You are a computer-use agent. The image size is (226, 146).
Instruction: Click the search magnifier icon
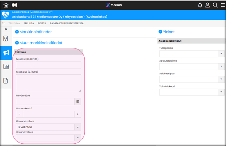click(215, 5)
